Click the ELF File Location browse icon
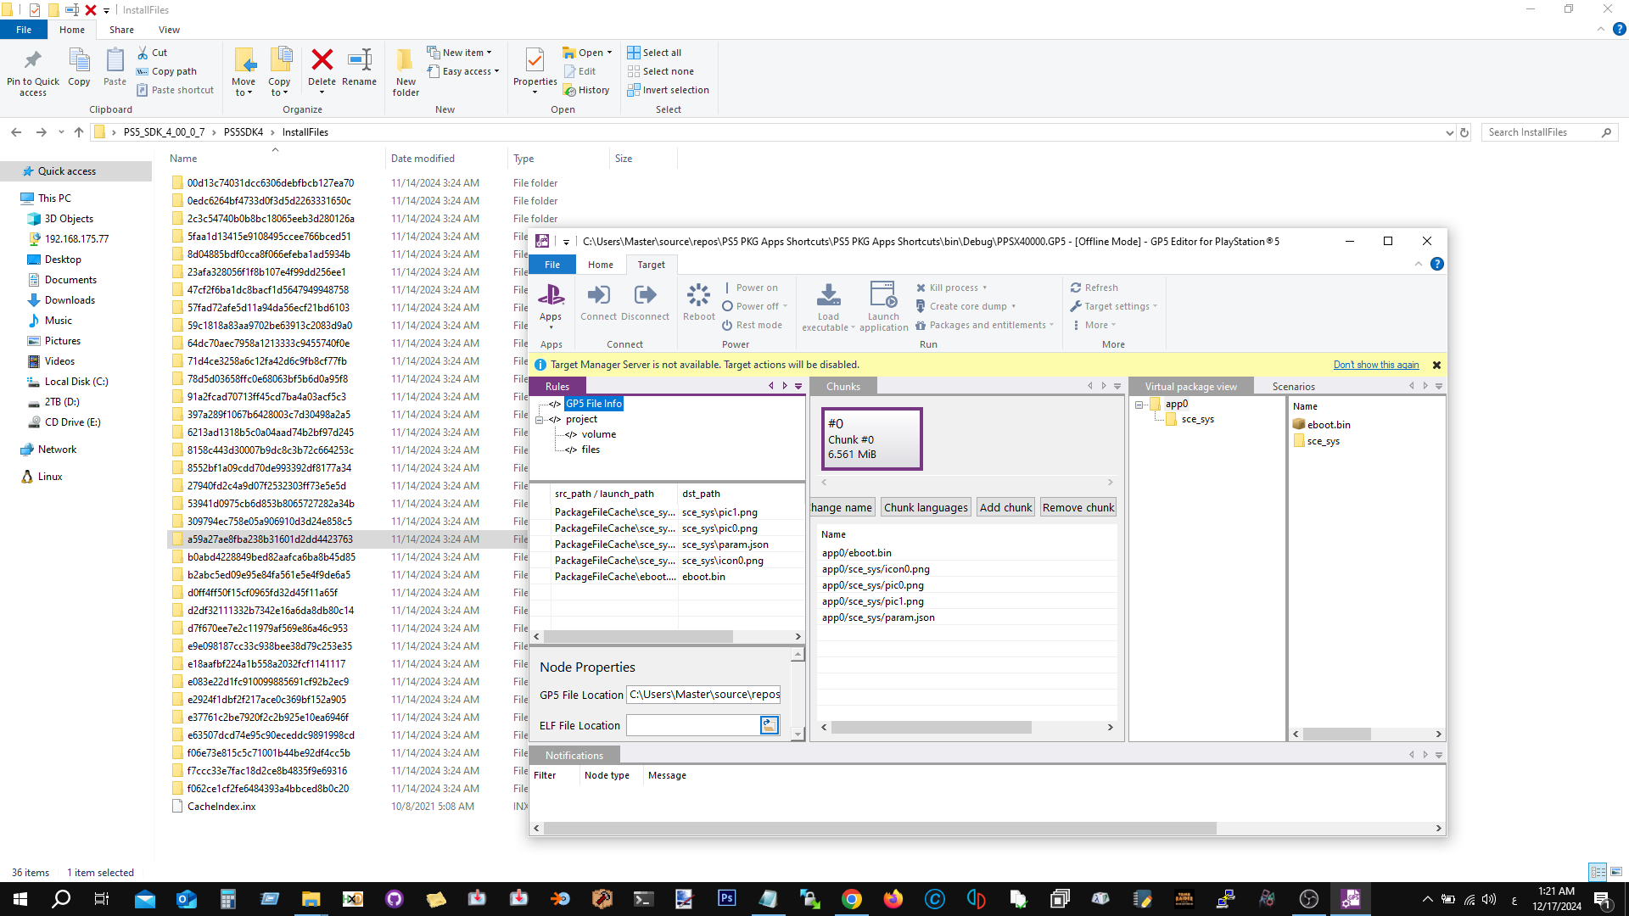The image size is (1629, 916). click(769, 725)
